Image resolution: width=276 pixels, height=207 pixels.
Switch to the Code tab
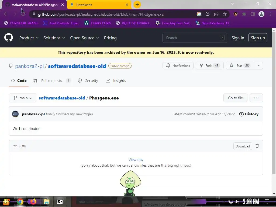point(19,81)
